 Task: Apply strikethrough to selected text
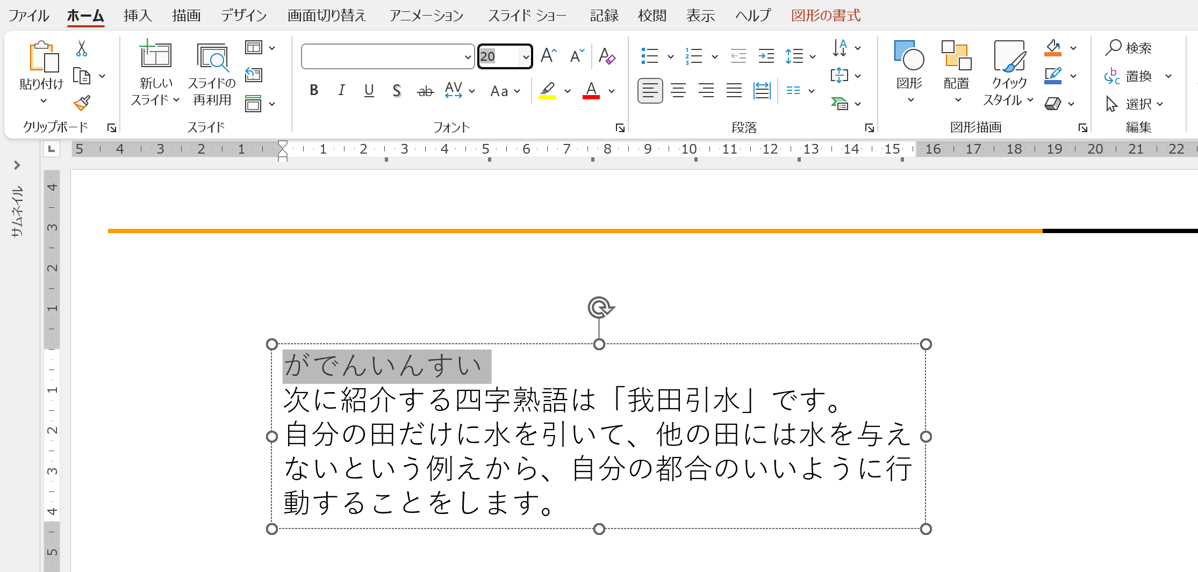[x=425, y=90]
